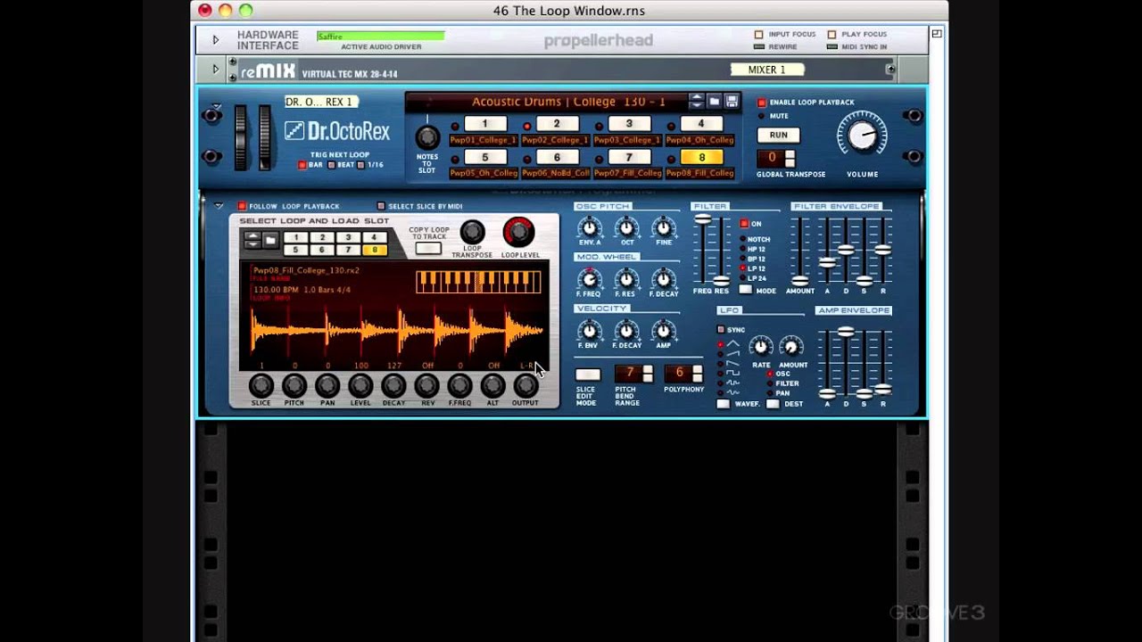Collapse the Dr. OctoRex device panel
This screenshot has height=642, width=1142.
click(x=217, y=106)
